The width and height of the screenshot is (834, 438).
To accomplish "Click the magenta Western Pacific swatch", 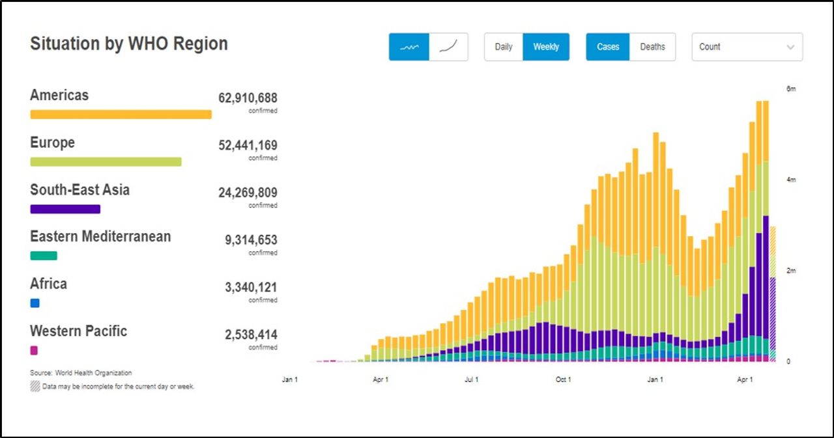I will tap(34, 350).
